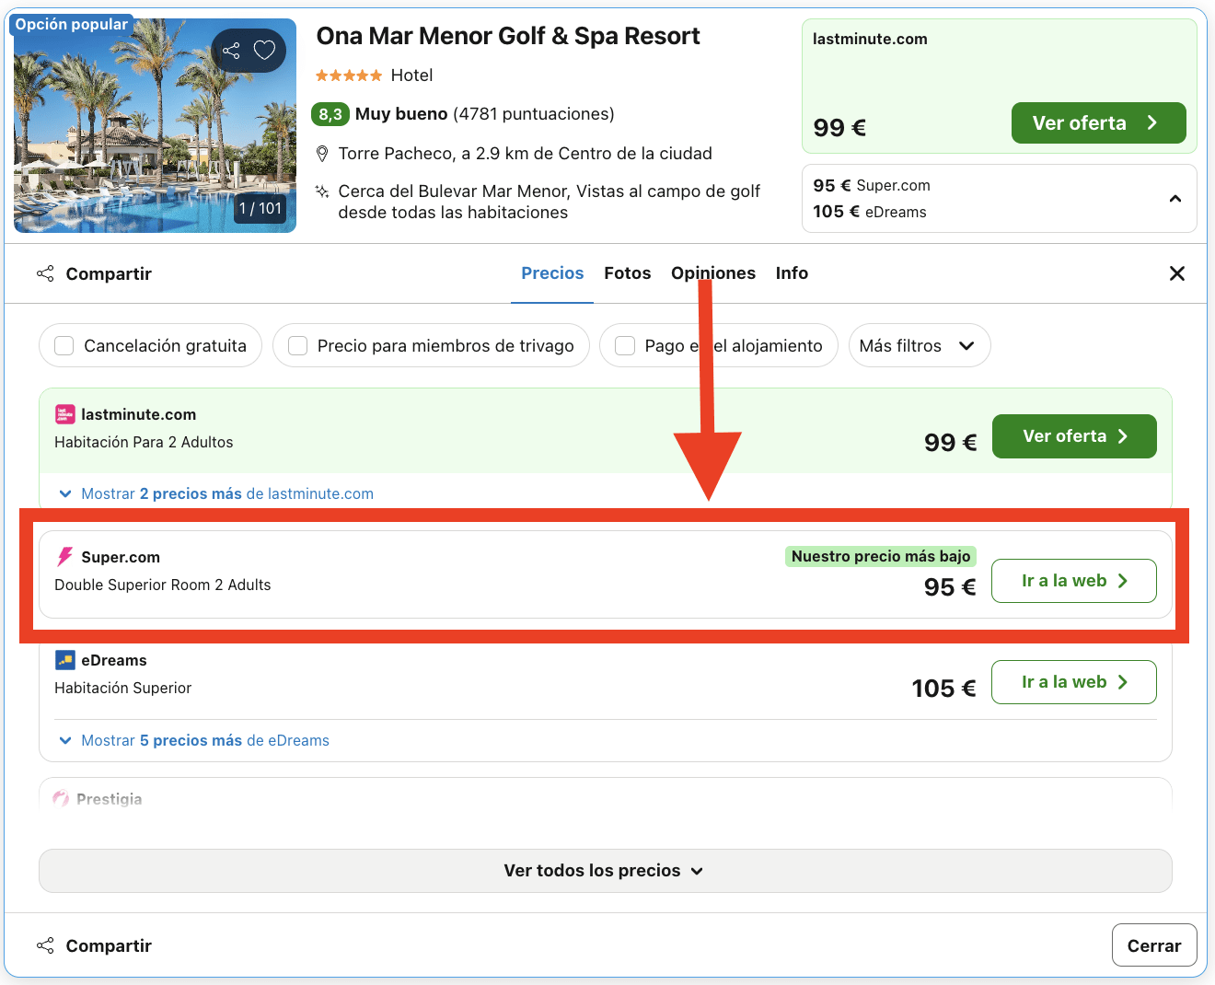Screen dimensions: 1215x985
Task: Click share icon next to top Compartir
Action: [x=45, y=273]
